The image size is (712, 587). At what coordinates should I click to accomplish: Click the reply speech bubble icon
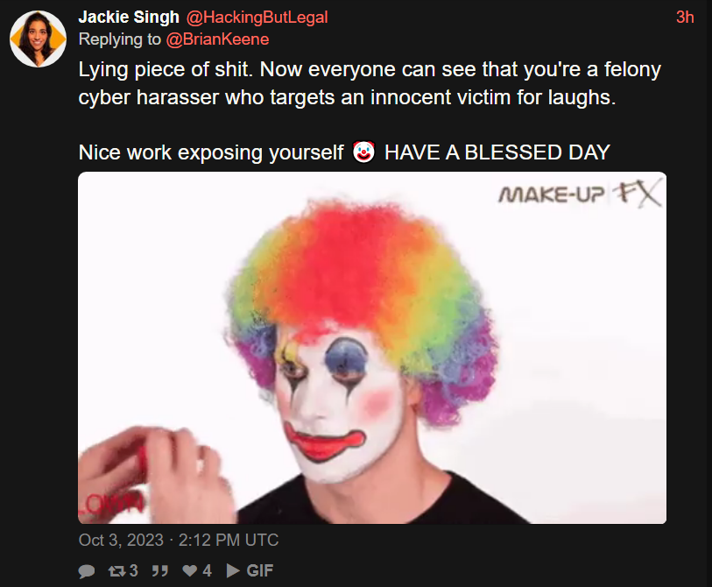point(87,570)
